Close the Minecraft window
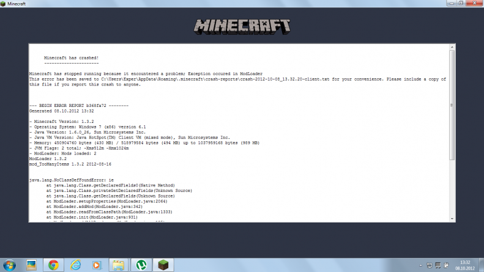This screenshot has height=272, width=484. click(x=474, y=3)
